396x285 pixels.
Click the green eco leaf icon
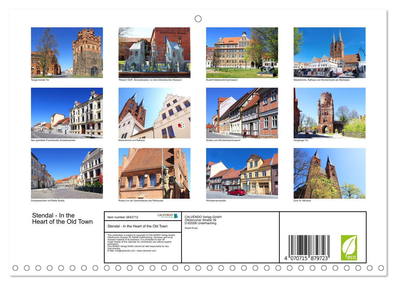coord(349,248)
